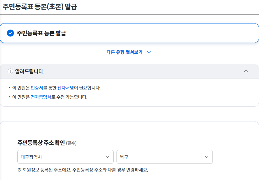Screen dimensions: 259x180
Task: Click the chevron next to 다른 유형 펼쳐보기
Action: [x=149, y=52]
